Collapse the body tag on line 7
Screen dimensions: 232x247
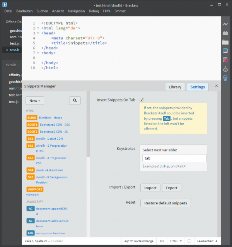coord(38,53)
